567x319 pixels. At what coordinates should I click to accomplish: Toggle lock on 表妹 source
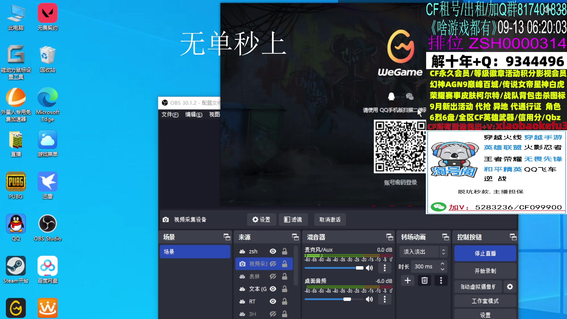(284, 276)
